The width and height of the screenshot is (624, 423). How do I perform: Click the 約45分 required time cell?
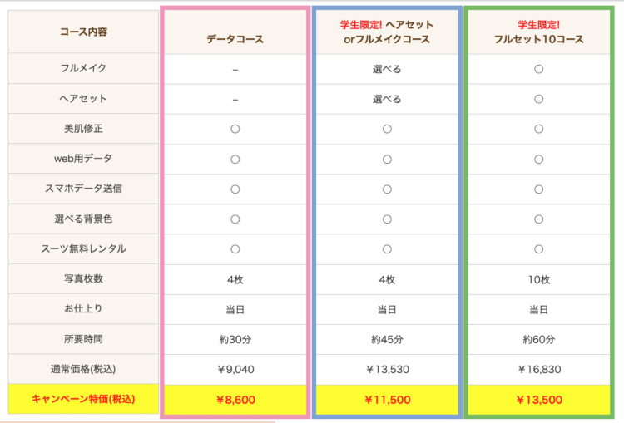[x=387, y=340]
